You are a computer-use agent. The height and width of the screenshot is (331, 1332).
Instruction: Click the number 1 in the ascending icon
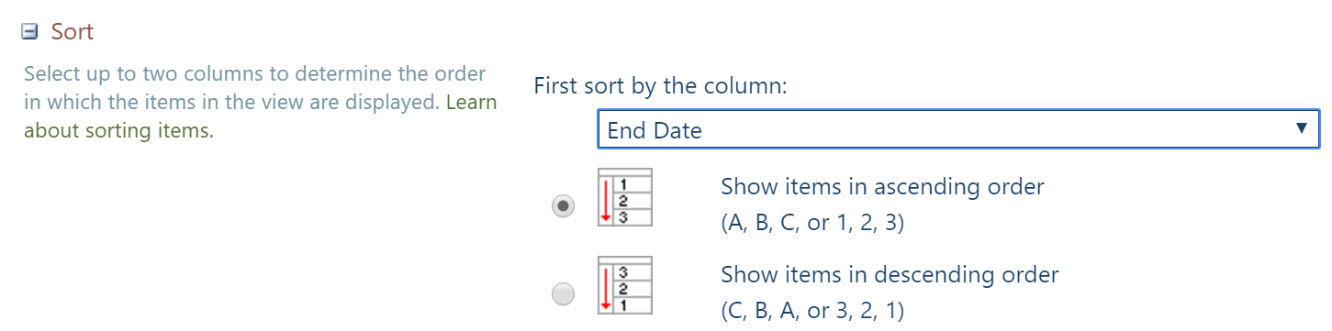point(623,184)
